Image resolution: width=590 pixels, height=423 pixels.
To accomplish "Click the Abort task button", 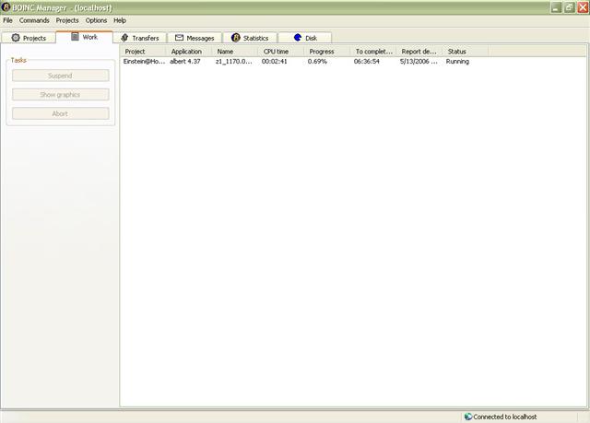I will pos(61,113).
